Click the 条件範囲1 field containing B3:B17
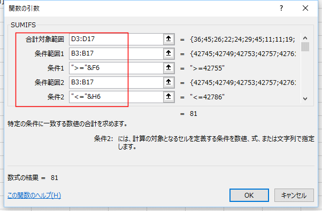Image resolution: width=322 pixels, height=211 pixels. coord(116,53)
